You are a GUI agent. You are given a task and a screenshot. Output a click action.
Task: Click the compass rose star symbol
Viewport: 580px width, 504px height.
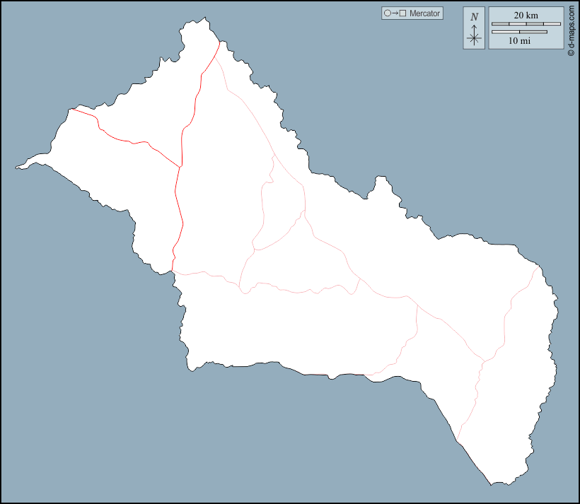(474, 37)
